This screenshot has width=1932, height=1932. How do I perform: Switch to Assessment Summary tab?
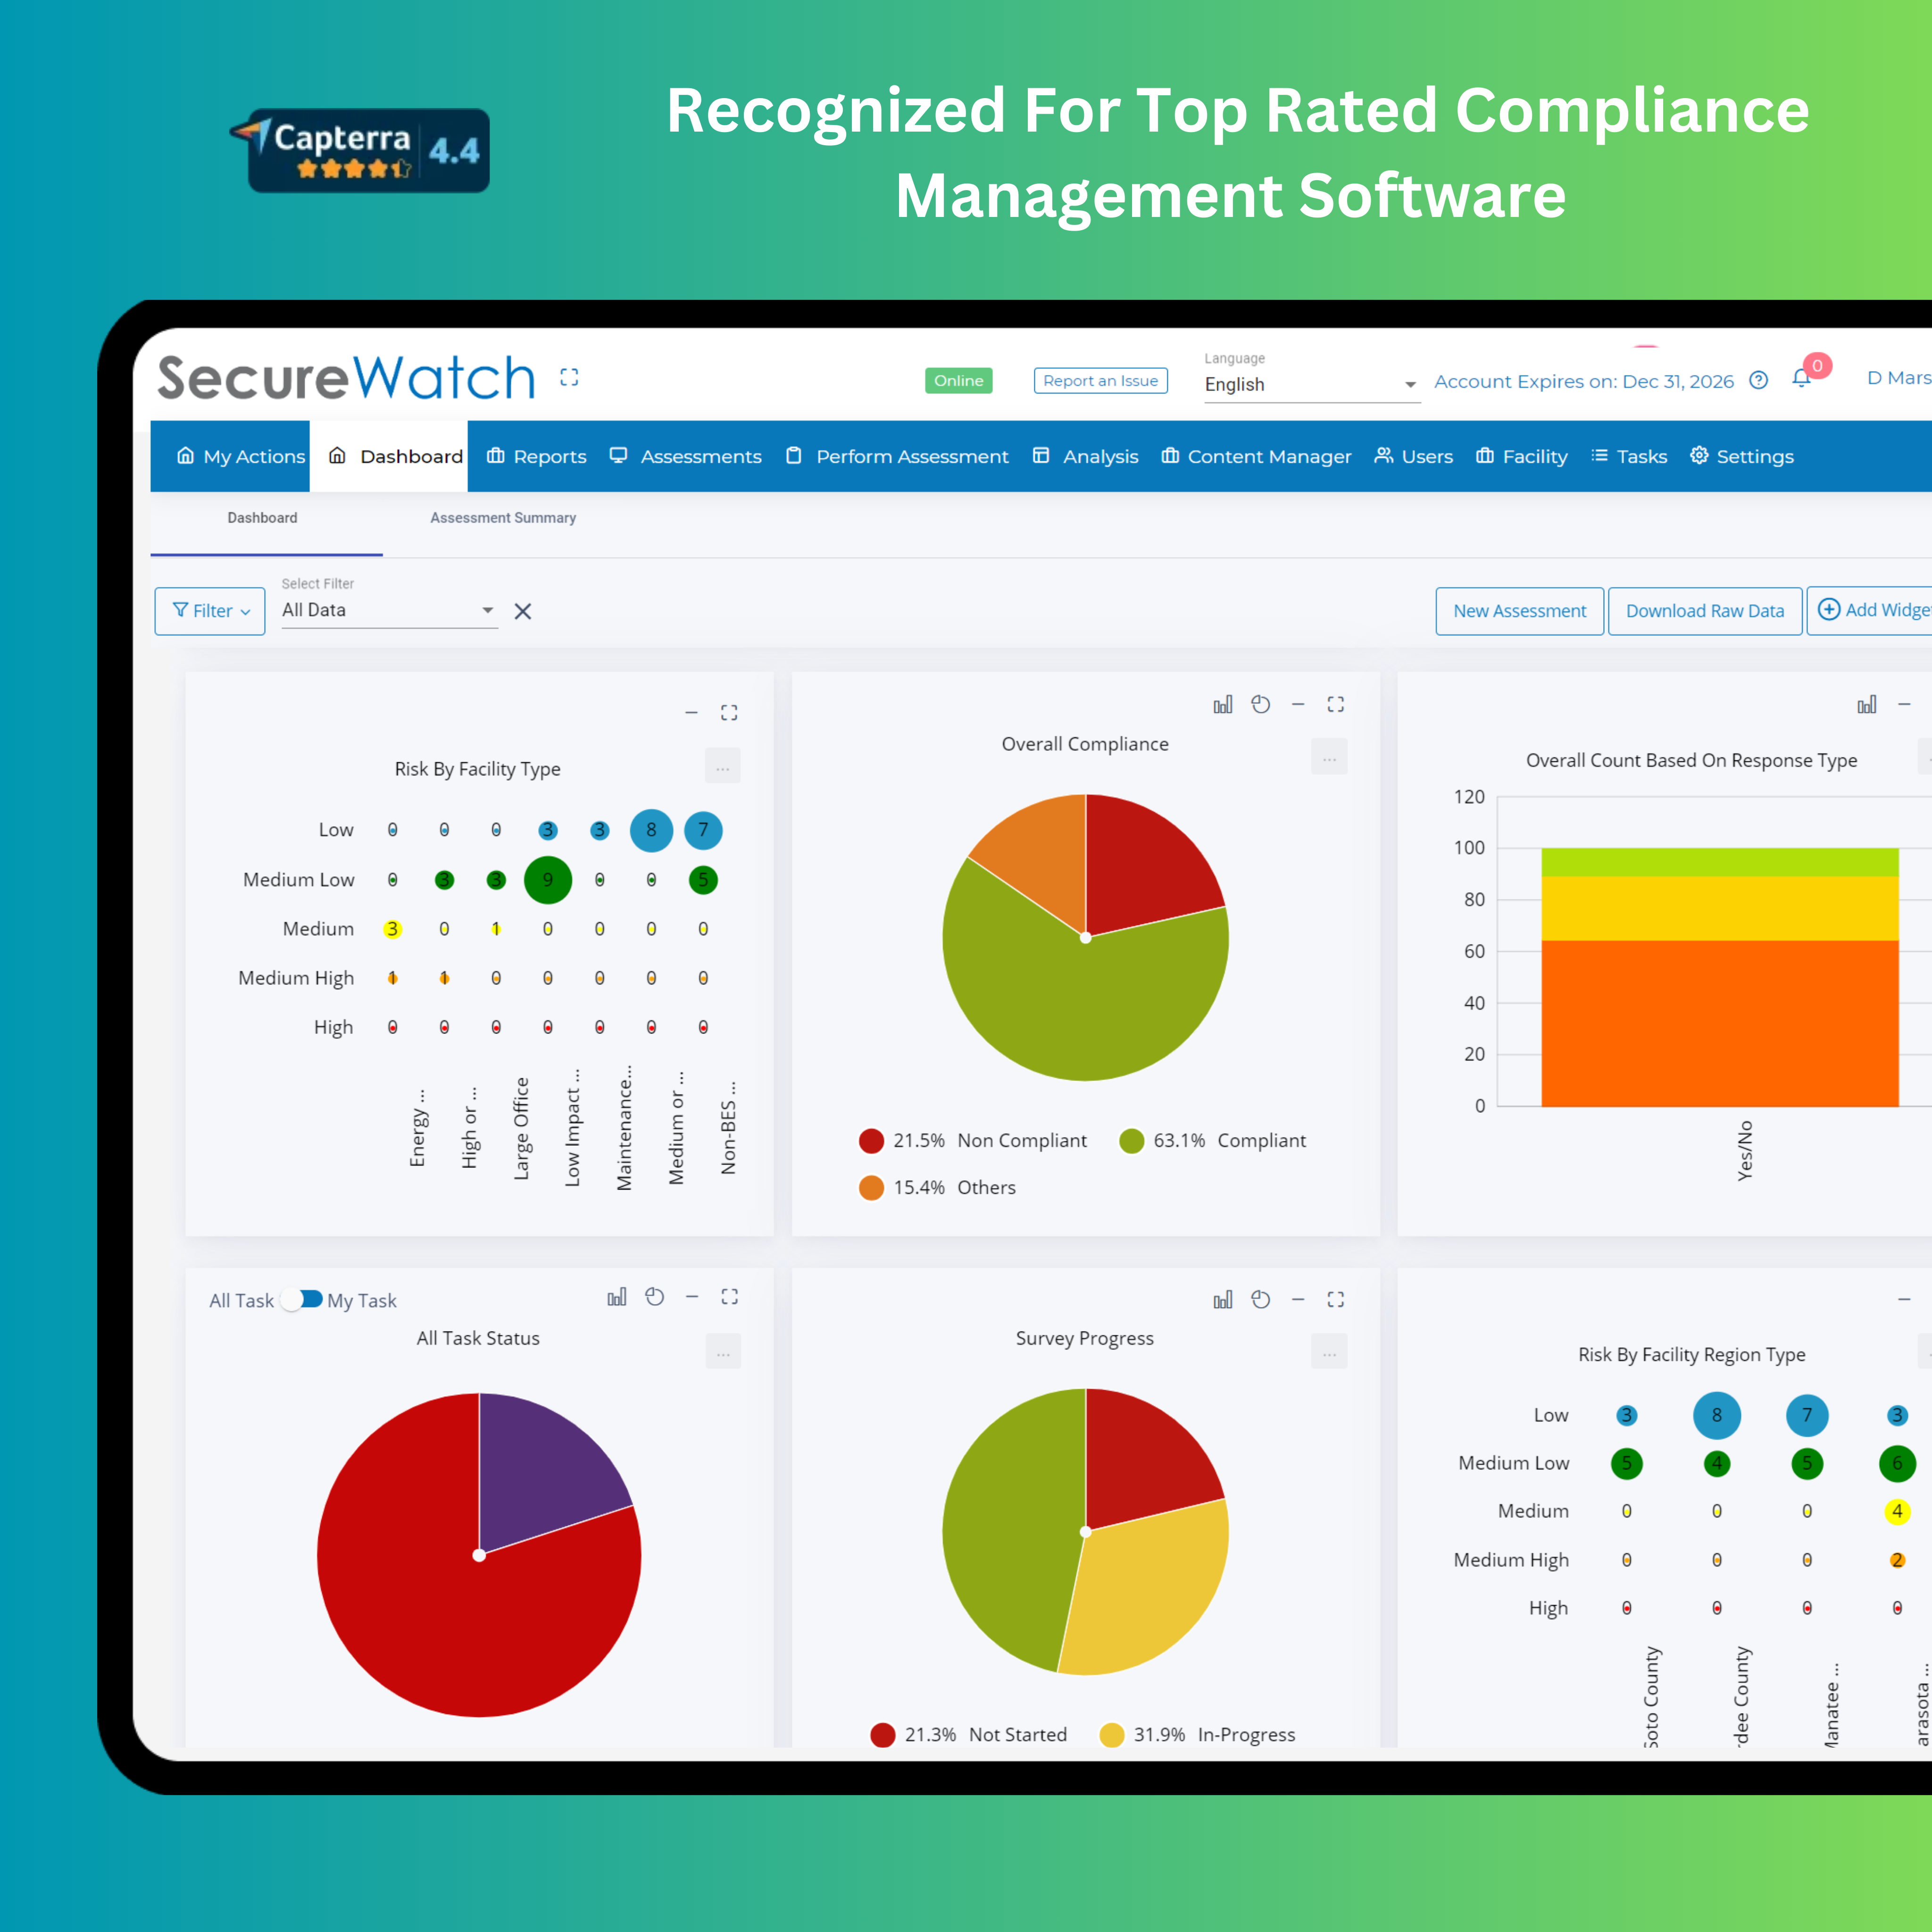[503, 518]
